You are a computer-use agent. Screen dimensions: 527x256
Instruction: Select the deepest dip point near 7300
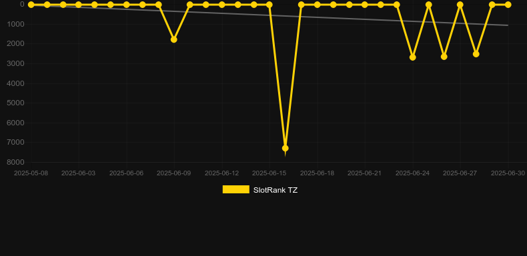[x=286, y=148]
